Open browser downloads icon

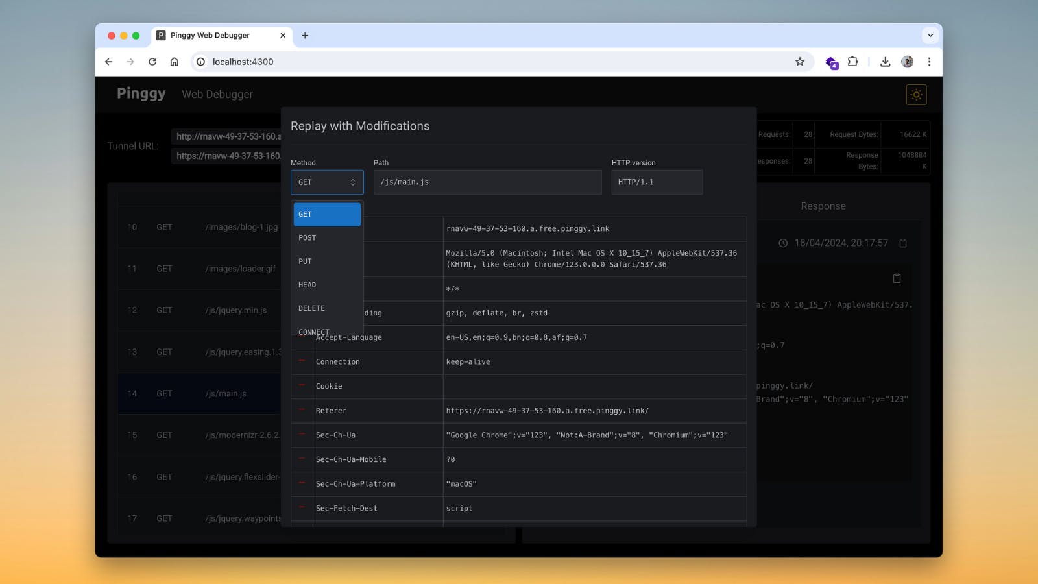coord(885,62)
